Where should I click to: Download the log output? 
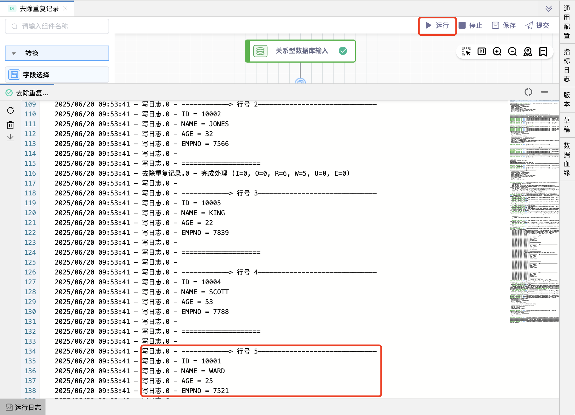coord(10,137)
